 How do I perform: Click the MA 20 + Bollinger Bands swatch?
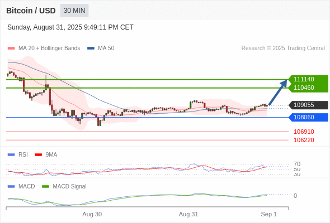11,49
